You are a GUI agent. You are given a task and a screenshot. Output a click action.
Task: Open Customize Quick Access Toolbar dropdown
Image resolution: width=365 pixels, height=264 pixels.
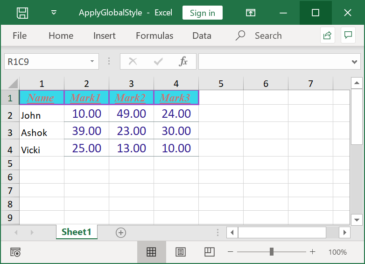pos(54,13)
